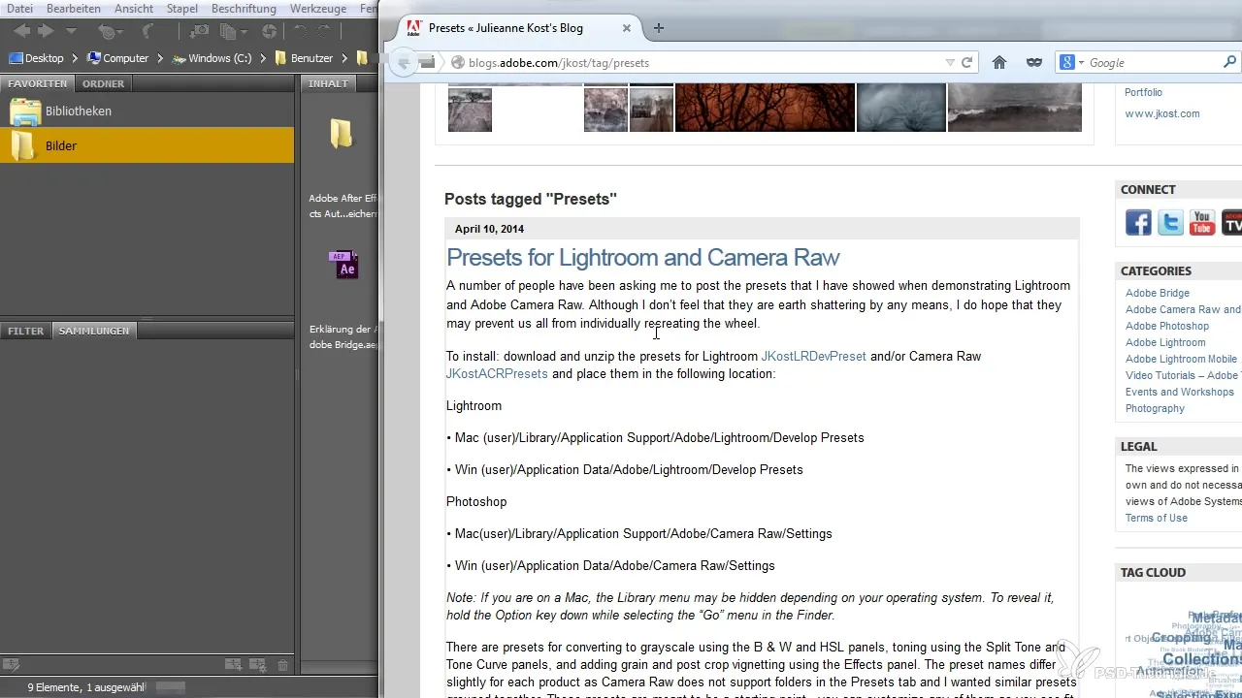1242x698 pixels.
Task: Open YouTube icon under Connect
Action: tap(1202, 223)
